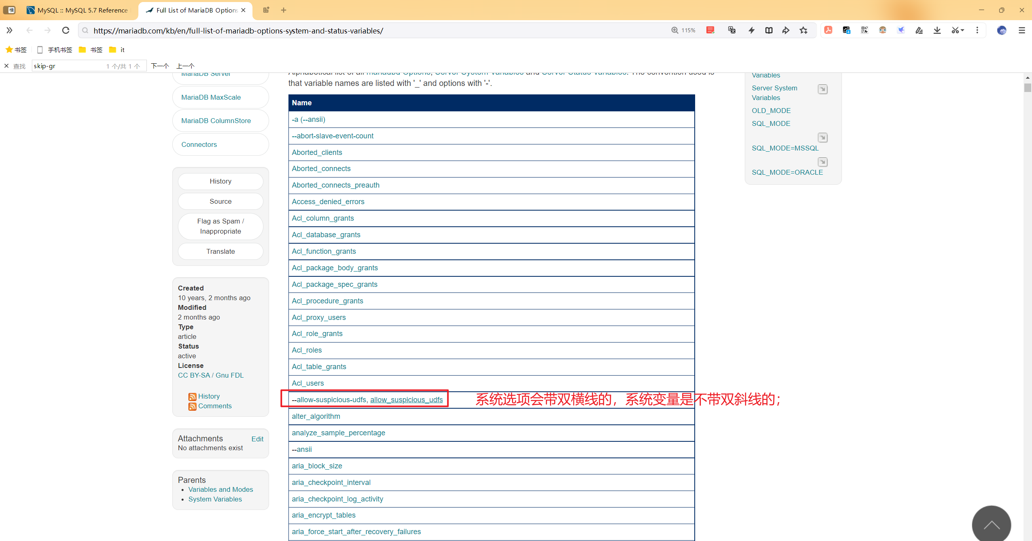Screen dimensions: 1032x541
Task: Click the Translate button
Action: point(220,251)
